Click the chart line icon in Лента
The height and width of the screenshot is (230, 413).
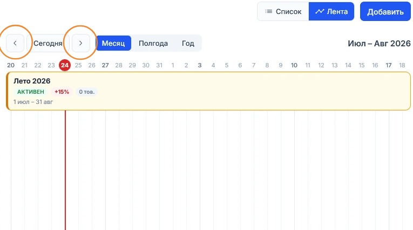(320, 11)
